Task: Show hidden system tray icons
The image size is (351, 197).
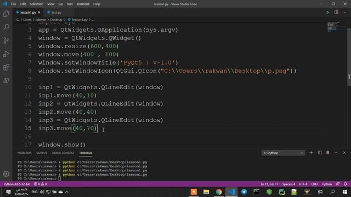Action: [x=67, y=192]
